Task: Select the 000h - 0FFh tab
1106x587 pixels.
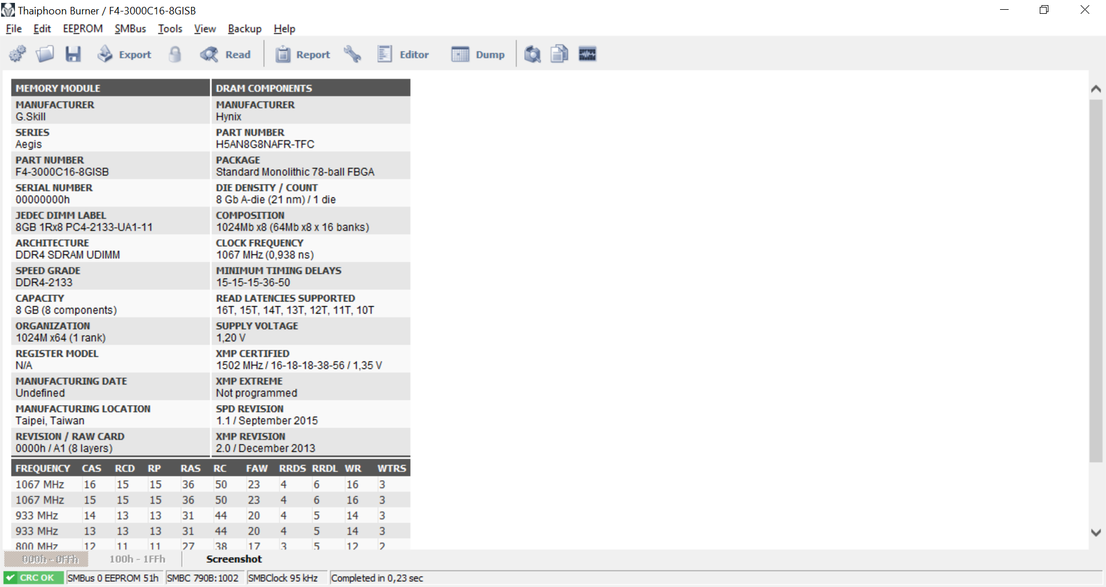Action: [x=47, y=559]
